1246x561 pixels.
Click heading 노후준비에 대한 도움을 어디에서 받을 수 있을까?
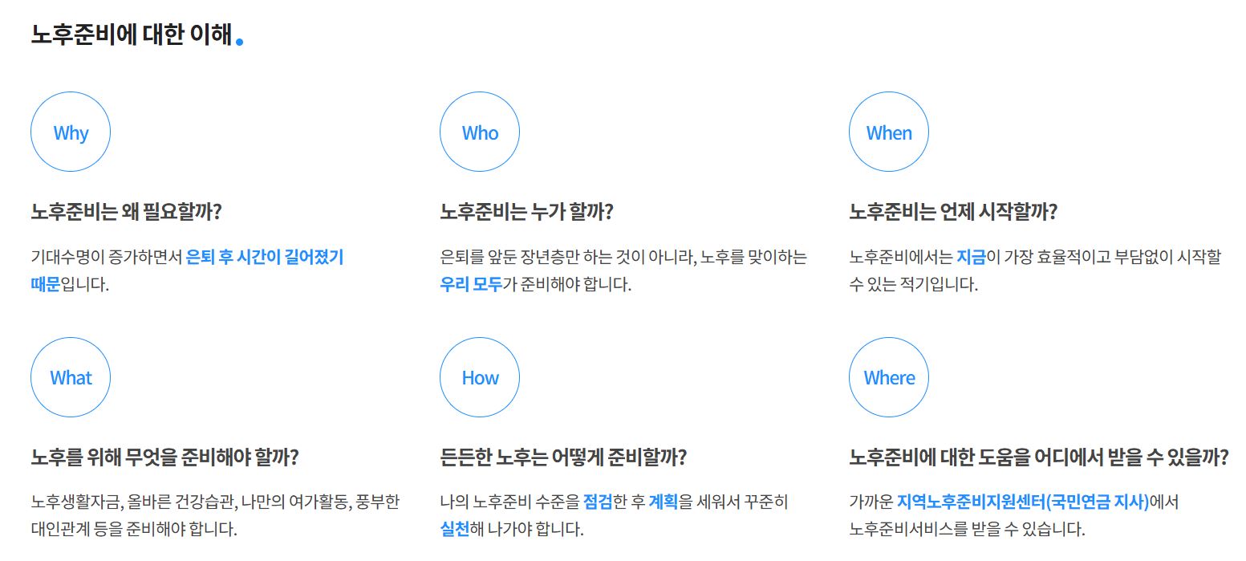(1039, 457)
